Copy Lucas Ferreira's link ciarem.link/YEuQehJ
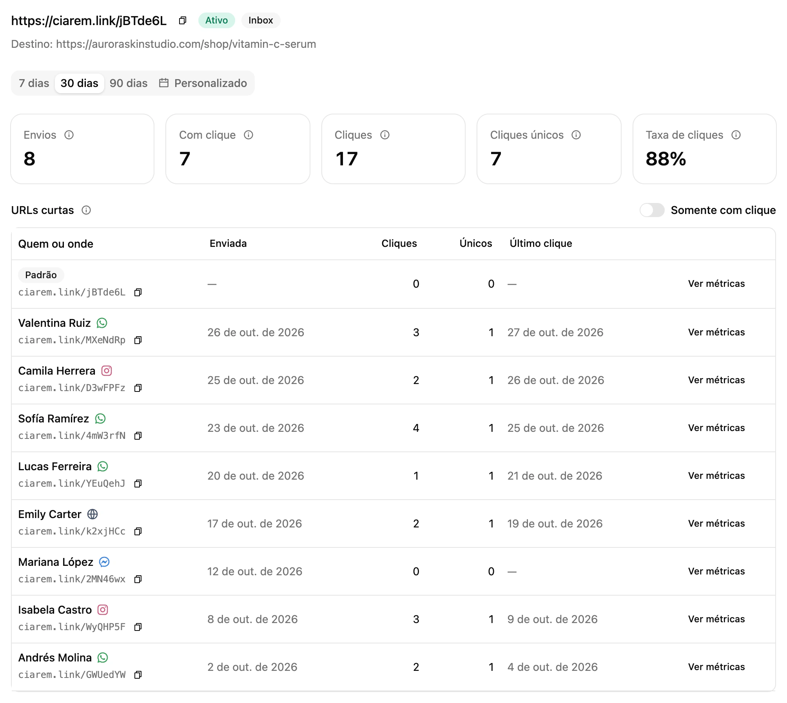The height and width of the screenshot is (703, 787). (x=138, y=484)
